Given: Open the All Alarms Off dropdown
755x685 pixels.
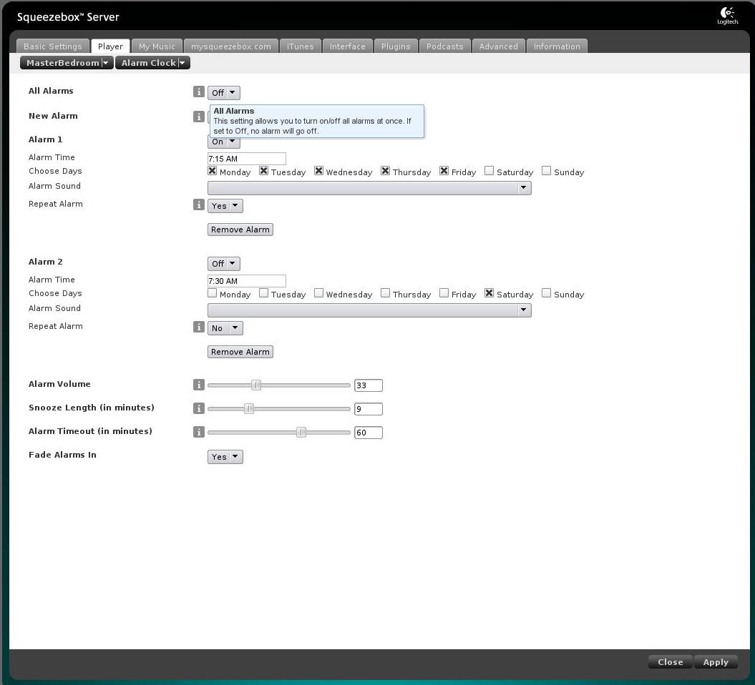Looking at the screenshot, I should pyautogui.click(x=223, y=93).
